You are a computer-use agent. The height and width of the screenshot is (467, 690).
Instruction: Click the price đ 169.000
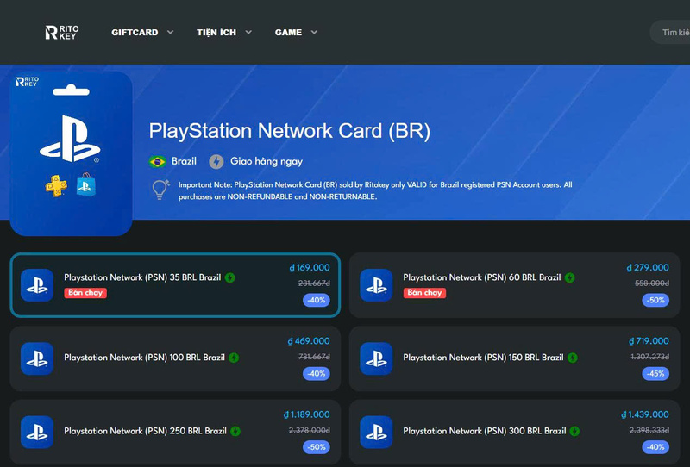(310, 267)
